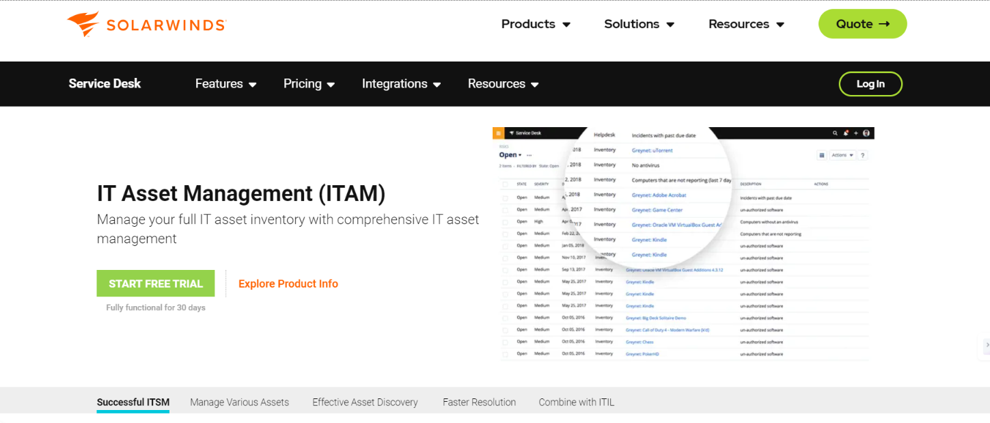Open the Pricing dropdown

[x=309, y=84]
